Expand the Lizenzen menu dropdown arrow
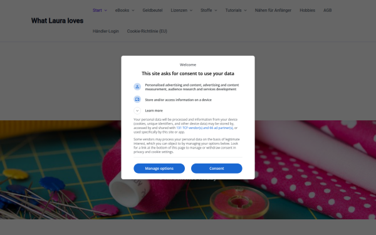Image resolution: width=376 pixels, height=235 pixels. click(x=191, y=10)
